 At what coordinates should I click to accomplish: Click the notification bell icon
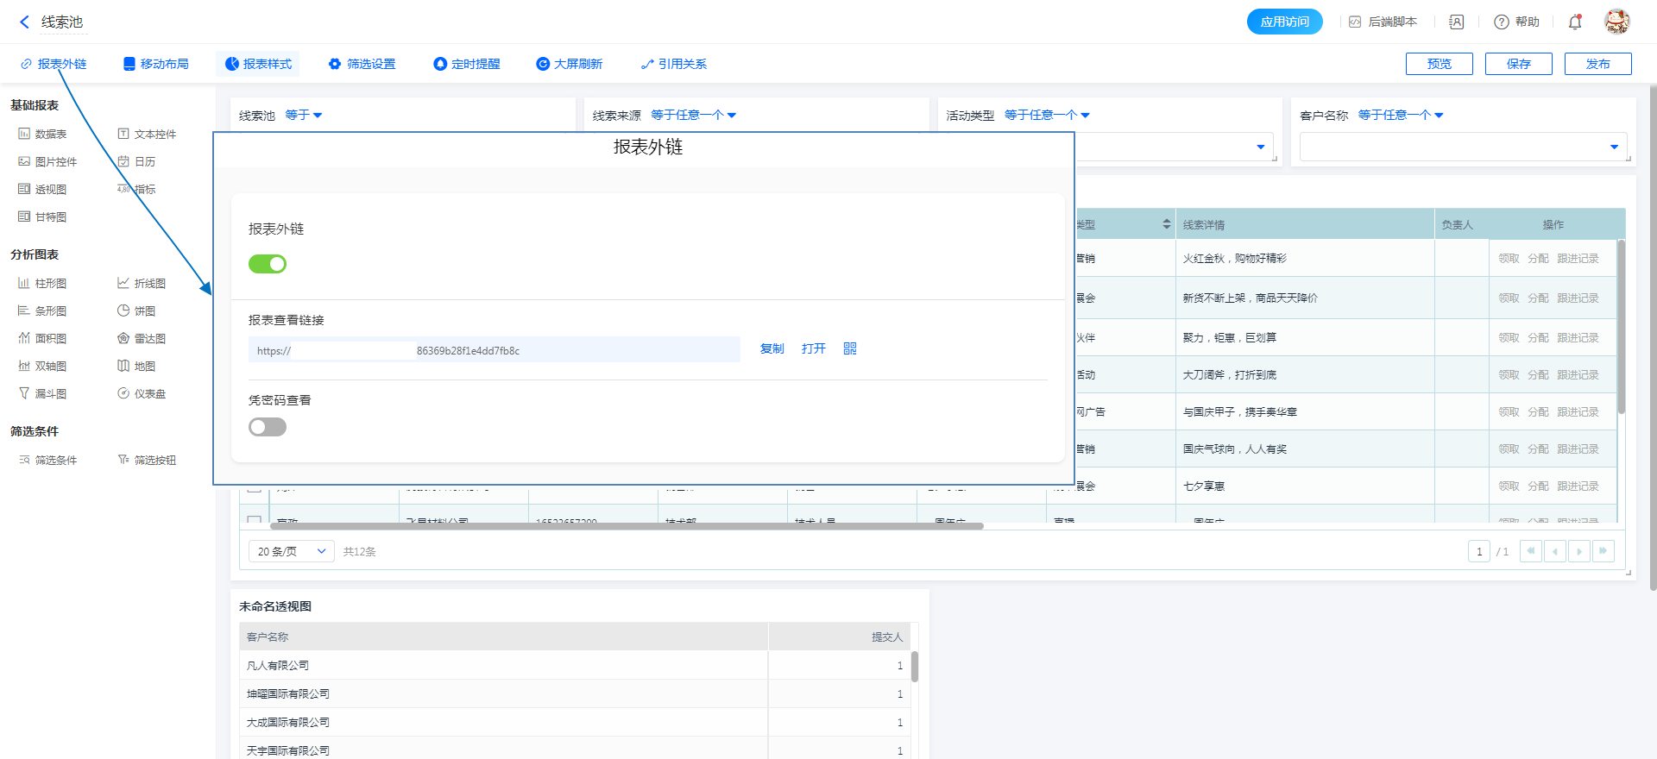(x=1575, y=22)
